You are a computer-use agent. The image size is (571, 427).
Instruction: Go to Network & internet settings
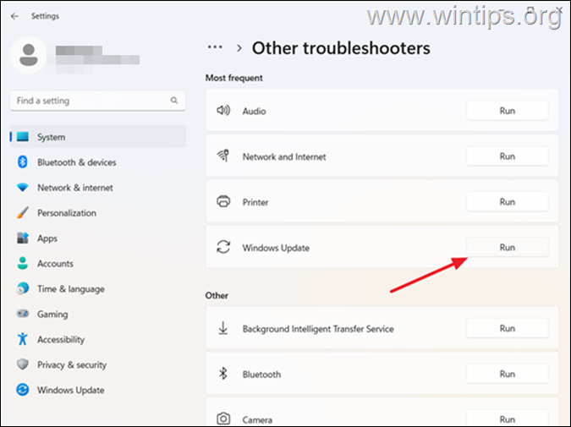click(98, 188)
